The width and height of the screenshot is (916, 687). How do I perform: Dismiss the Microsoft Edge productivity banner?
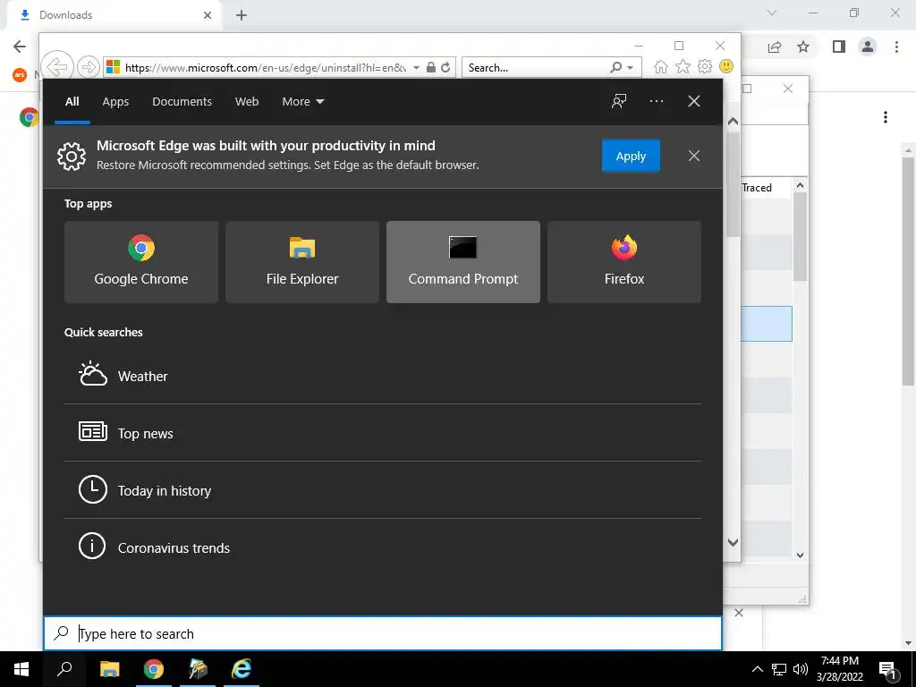click(694, 156)
